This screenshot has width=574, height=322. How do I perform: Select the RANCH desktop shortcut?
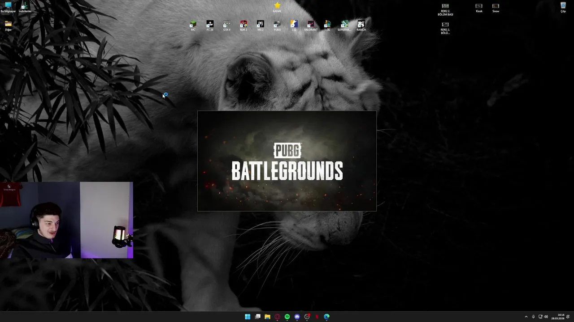coord(361,25)
